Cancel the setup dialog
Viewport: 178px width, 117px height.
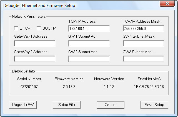click(x=111, y=105)
